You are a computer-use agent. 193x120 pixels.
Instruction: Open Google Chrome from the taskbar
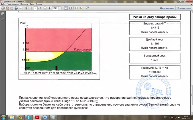(20, 117)
